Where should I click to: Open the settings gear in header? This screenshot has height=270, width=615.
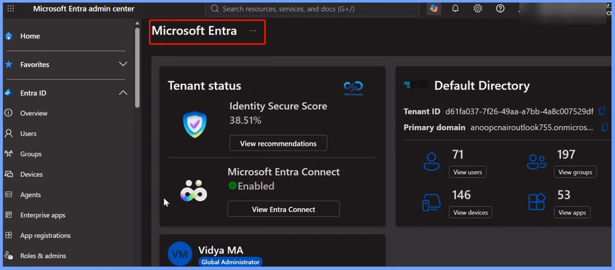pyautogui.click(x=477, y=8)
